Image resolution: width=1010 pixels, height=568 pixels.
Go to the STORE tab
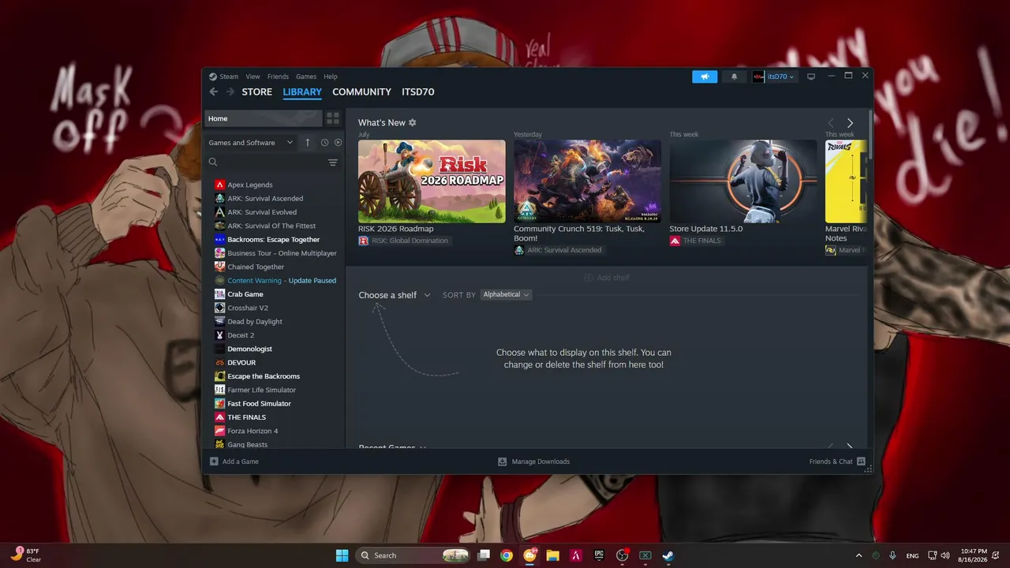coord(256,92)
